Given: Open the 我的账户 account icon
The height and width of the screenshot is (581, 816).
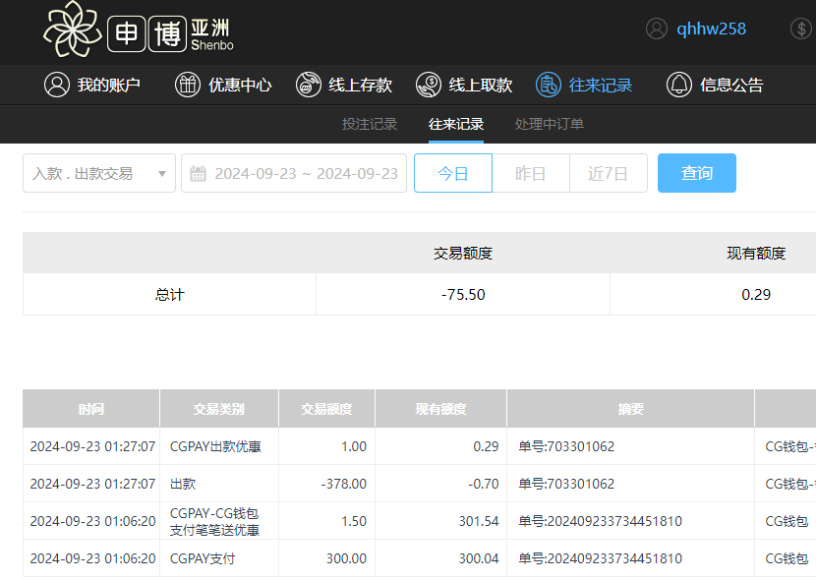Looking at the screenshot, I should 56,85.
